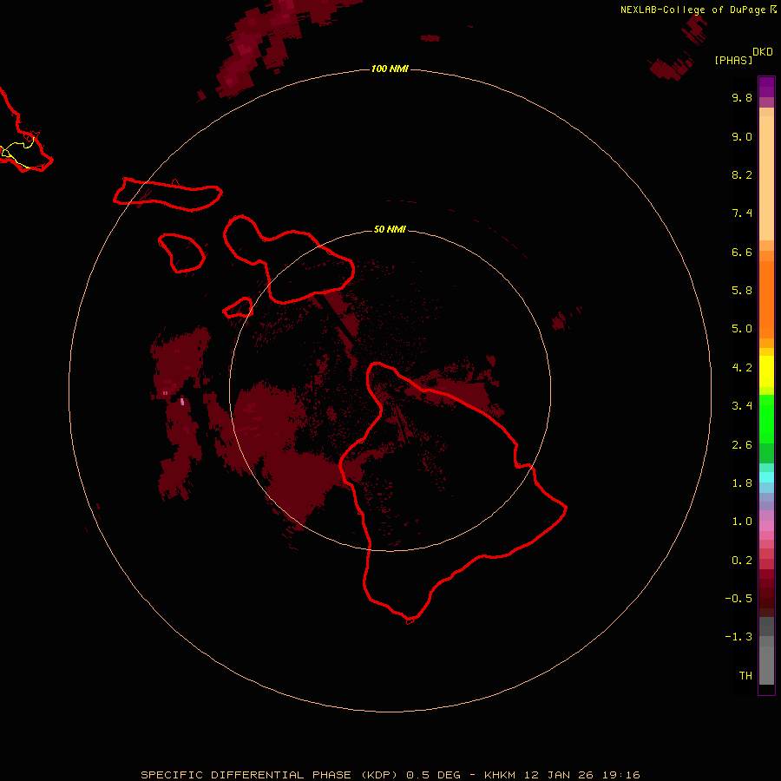The image size is (781, 781).
Task: Click the 6.6 value on the color scale
Action: (742, 252)
